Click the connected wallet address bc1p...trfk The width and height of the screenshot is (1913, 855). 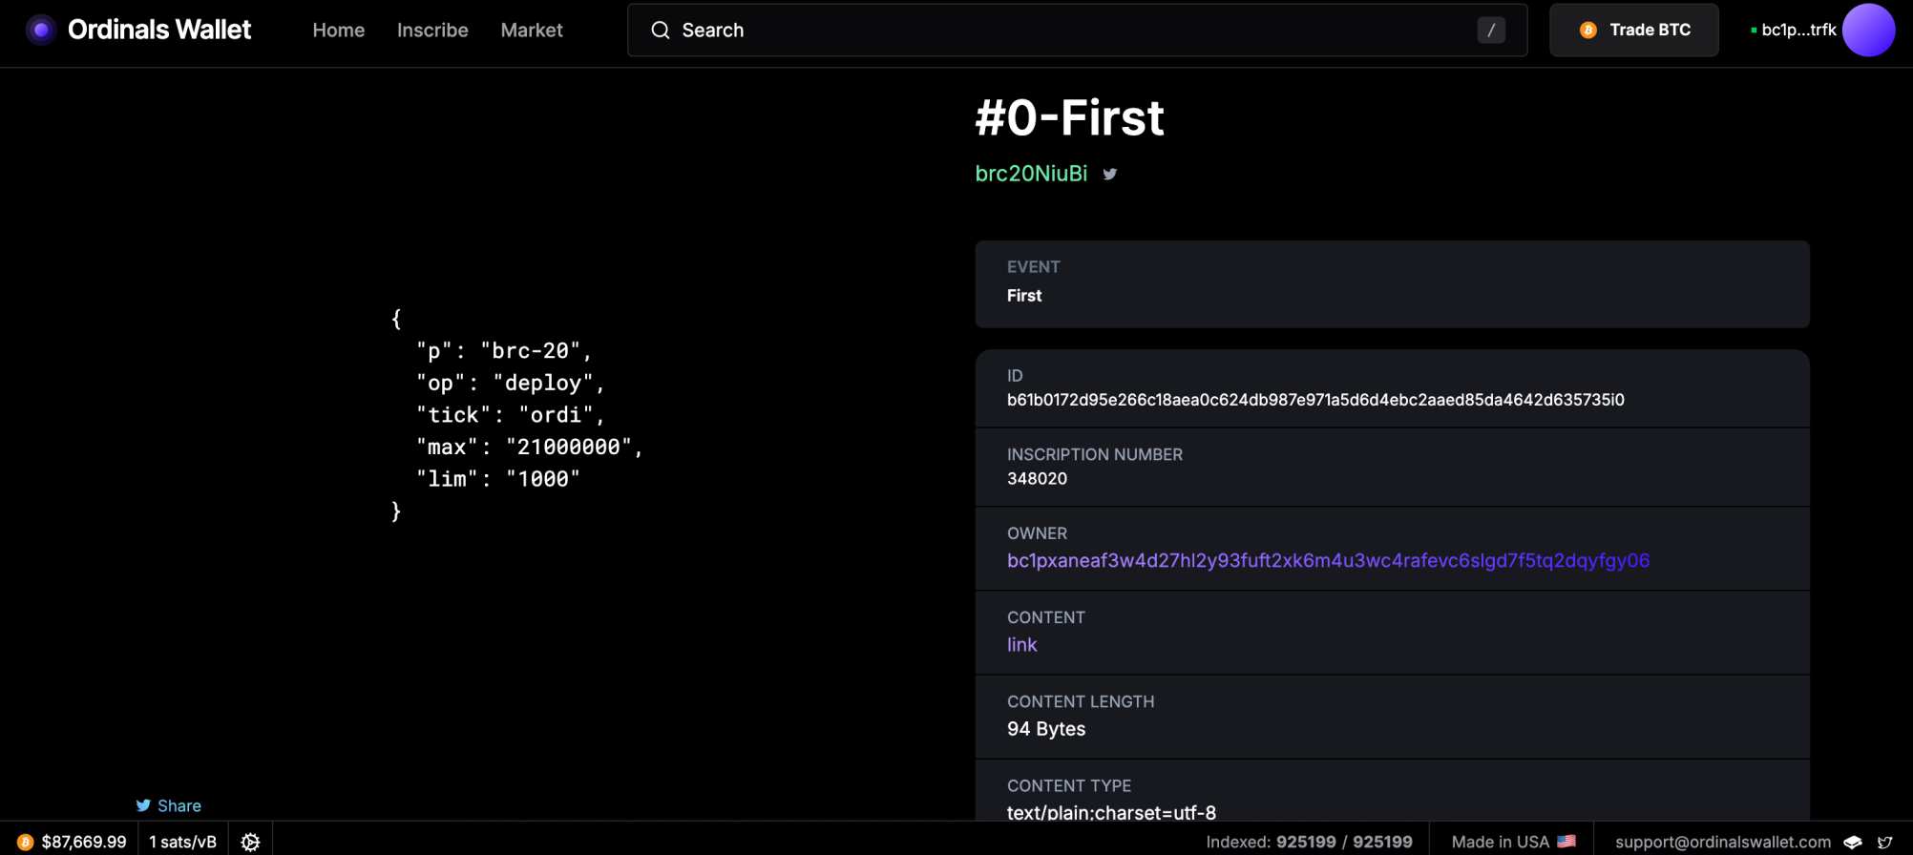point(1797,30)
